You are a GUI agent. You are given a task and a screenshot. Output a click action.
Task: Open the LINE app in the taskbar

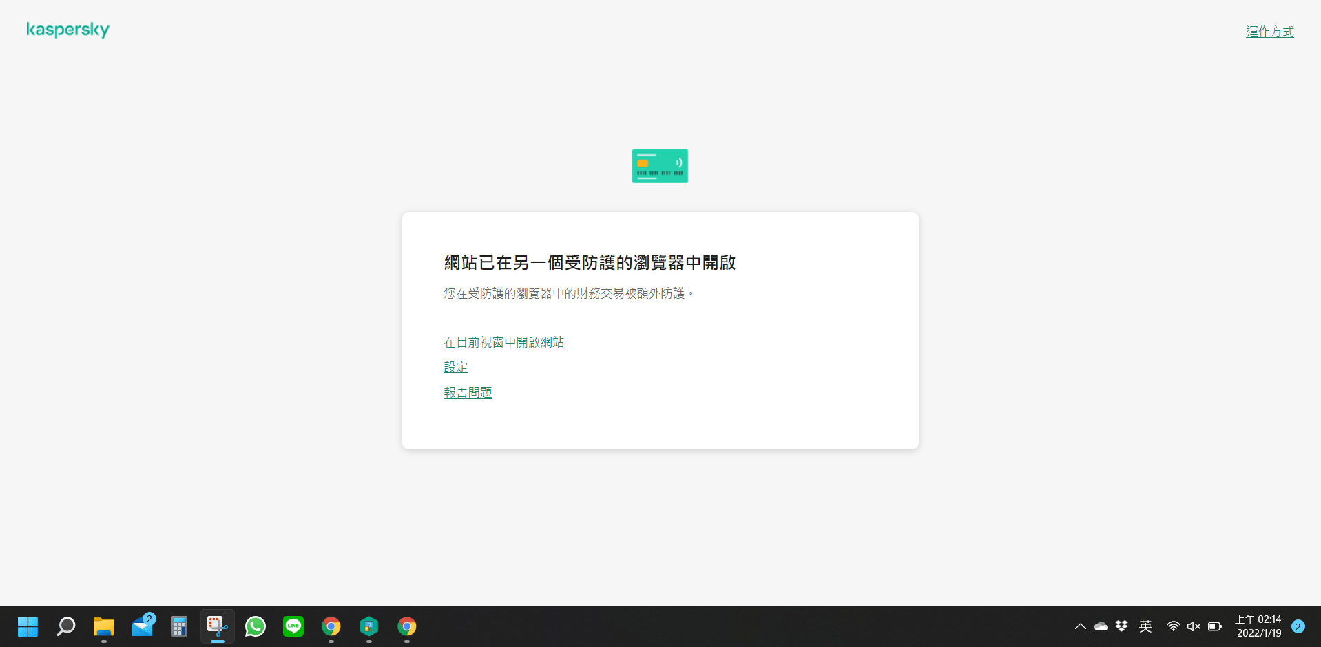[293, 626]
